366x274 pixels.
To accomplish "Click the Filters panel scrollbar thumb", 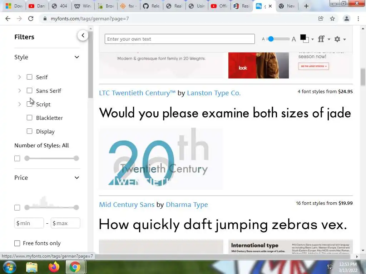I will pyautogui.click(x=90, y=65).
